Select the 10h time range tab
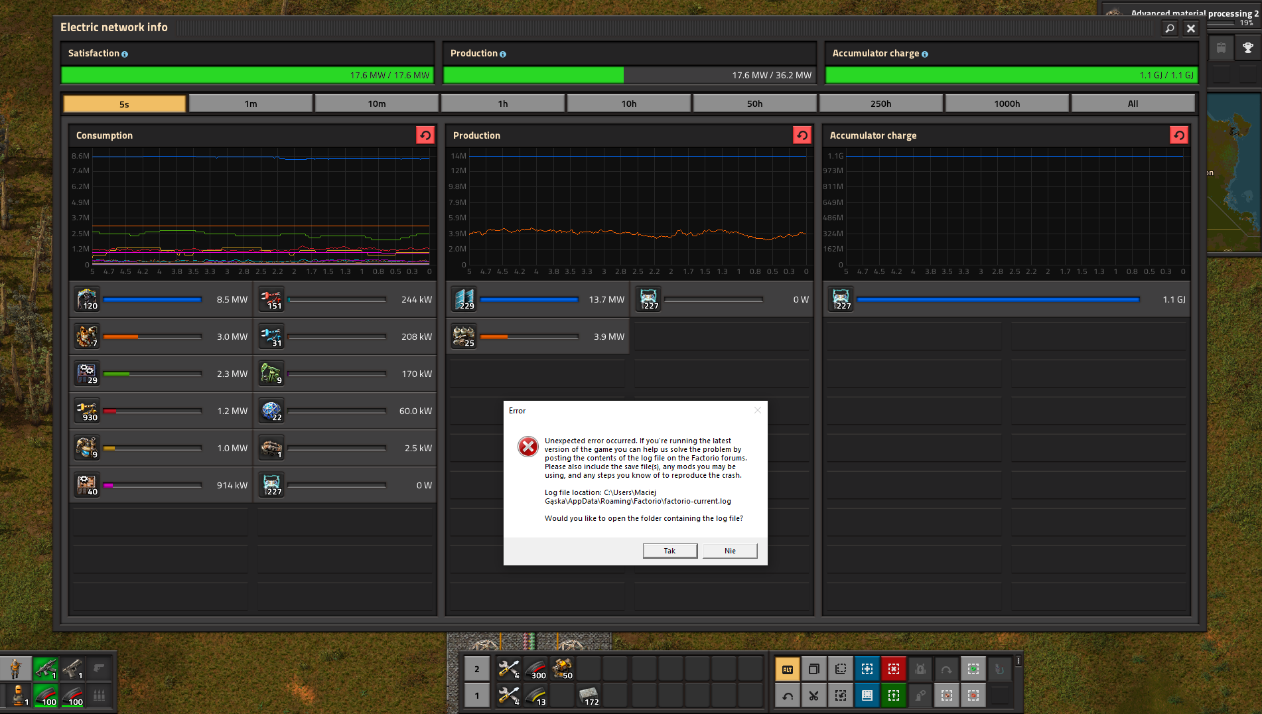Viewport: 1262px width, 714px height. 629,104
